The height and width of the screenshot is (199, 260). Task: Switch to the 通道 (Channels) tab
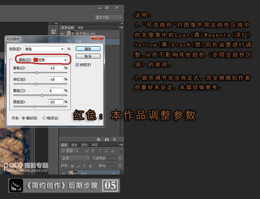tap(74, 145)
